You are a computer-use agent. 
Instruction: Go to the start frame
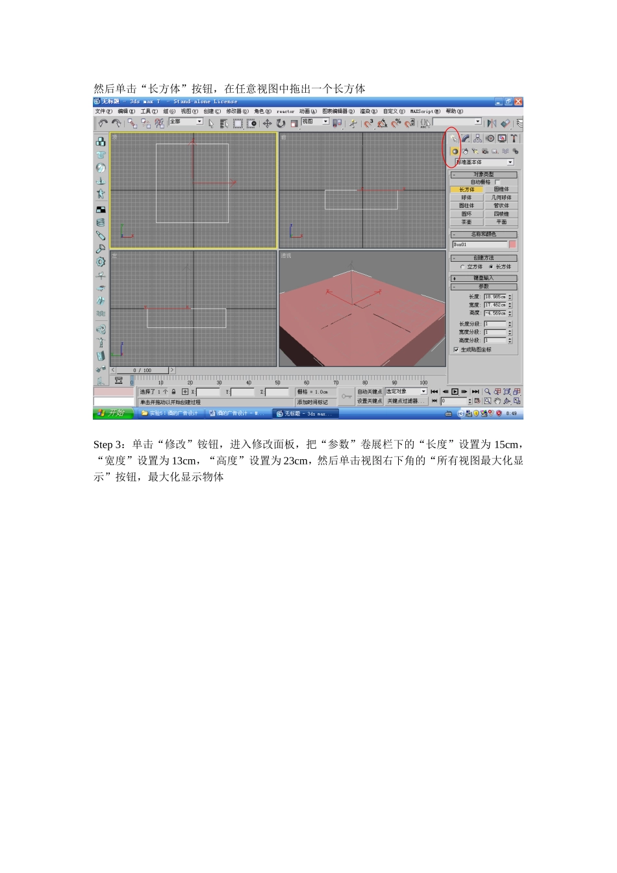(x=434, y=392)
